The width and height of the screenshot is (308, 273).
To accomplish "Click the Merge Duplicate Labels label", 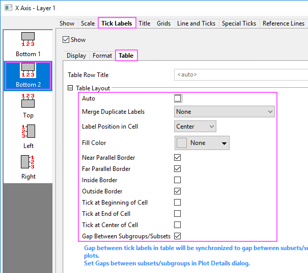I will tap(114, 112).
